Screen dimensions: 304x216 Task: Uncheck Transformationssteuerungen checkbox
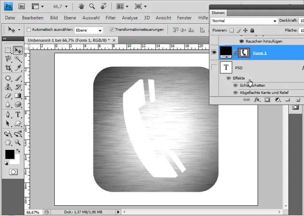coord(112,30)
